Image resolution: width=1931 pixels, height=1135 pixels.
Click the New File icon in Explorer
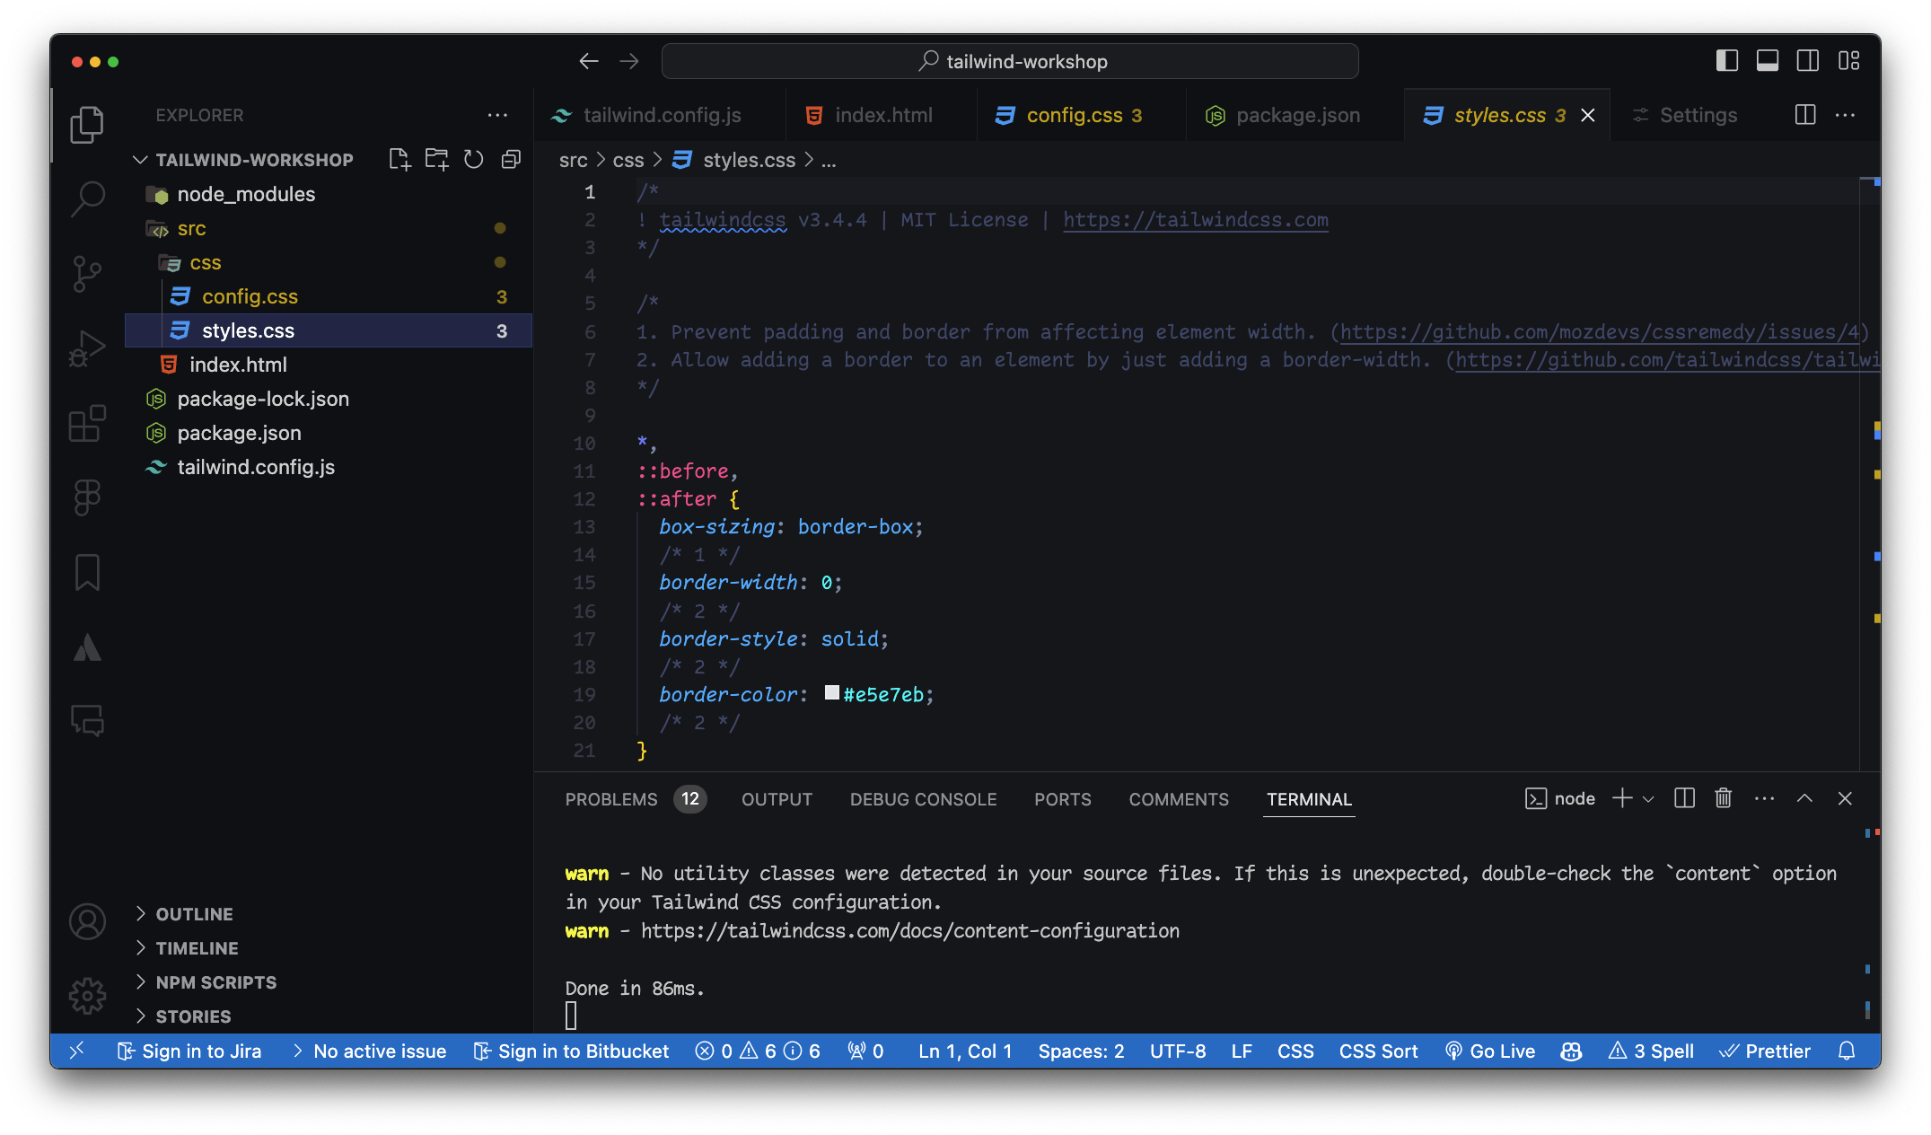pyautogui.click(x=399, y=160)
